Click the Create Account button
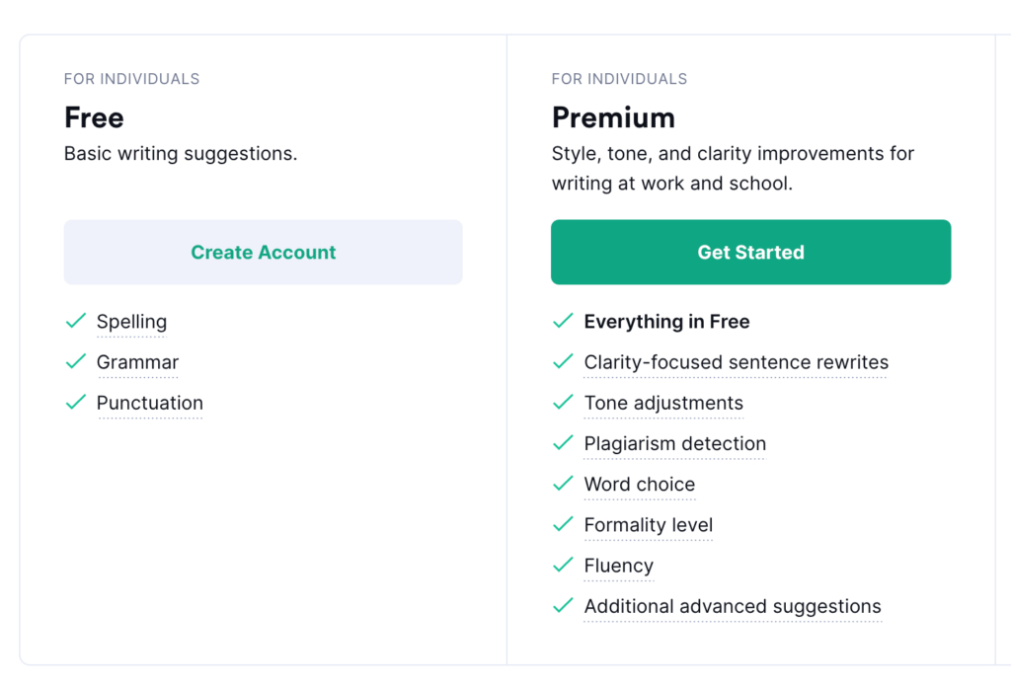The width and height of the screenshot is (1011, 686). coord(263,252)
